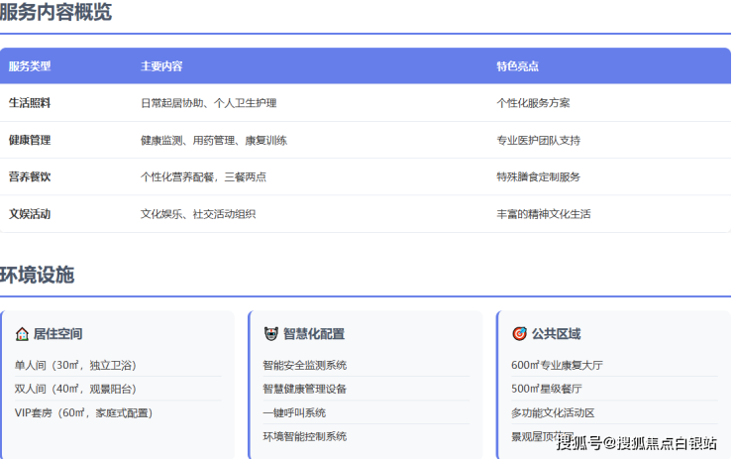Click the robot face icon beside 智慧化配置
Image resolution: width=733 pixels, height=459 pixels.
point(270,334)
